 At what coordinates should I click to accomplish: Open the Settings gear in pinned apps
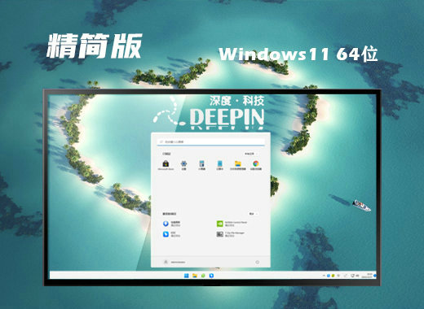pos(184,165)
